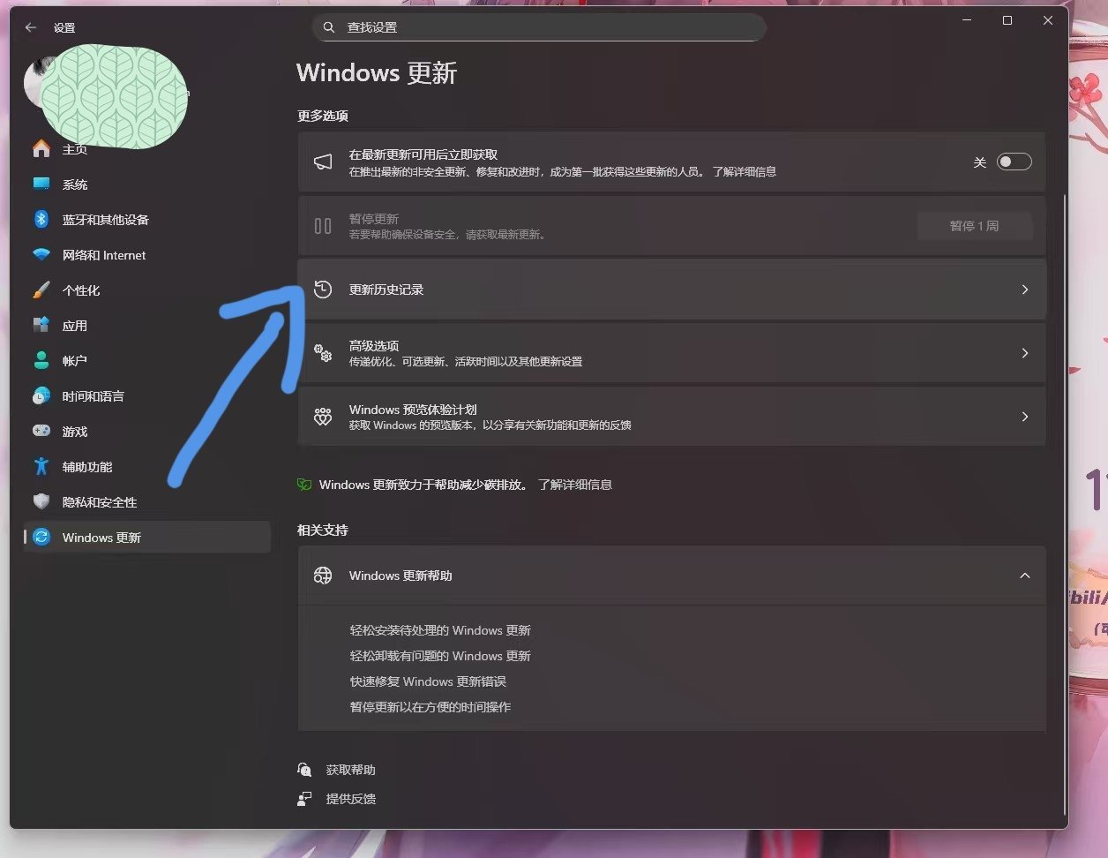
Task: Click the 获取帮助 link text
Action: point(351,770)
